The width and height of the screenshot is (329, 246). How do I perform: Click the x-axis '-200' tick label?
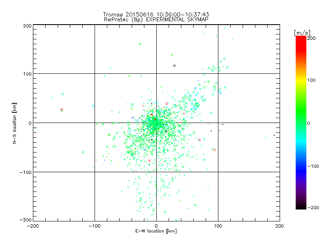pos(33,226)
